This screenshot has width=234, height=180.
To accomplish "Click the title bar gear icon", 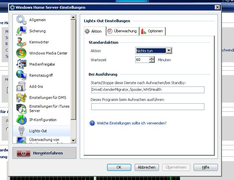I will tap(12, 7).
